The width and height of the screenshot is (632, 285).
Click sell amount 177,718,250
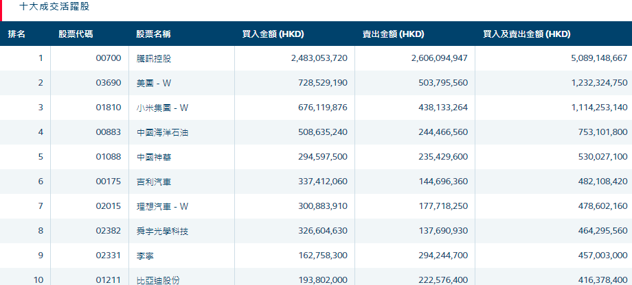443,206
